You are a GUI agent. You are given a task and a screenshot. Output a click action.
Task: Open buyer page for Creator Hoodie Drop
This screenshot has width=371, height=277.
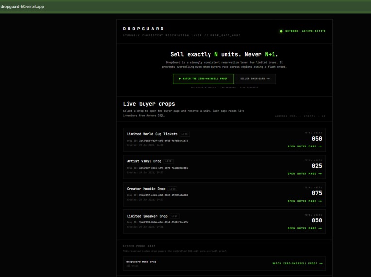click(305, 201)
